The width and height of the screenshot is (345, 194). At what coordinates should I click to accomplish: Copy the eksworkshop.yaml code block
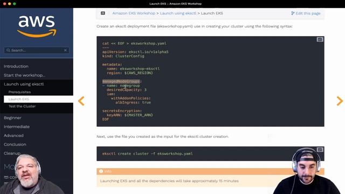[x=320, y=39]
